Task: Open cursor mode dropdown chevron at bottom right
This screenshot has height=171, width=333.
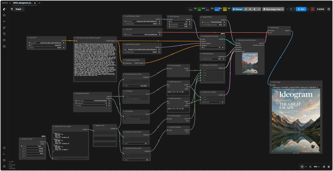Action: (306, 167)
